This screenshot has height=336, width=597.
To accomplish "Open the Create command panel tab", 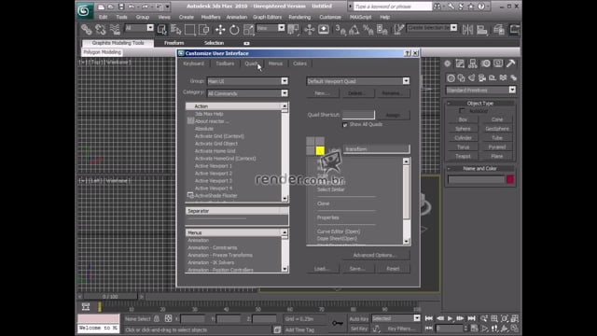I will (x=448, y=63).
